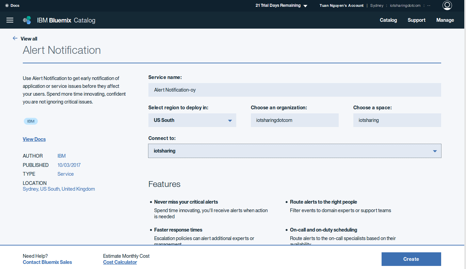This screenshot has height=269, width=466.
Task: Click the IBM provider tag badge
Action: coord(31,121)
